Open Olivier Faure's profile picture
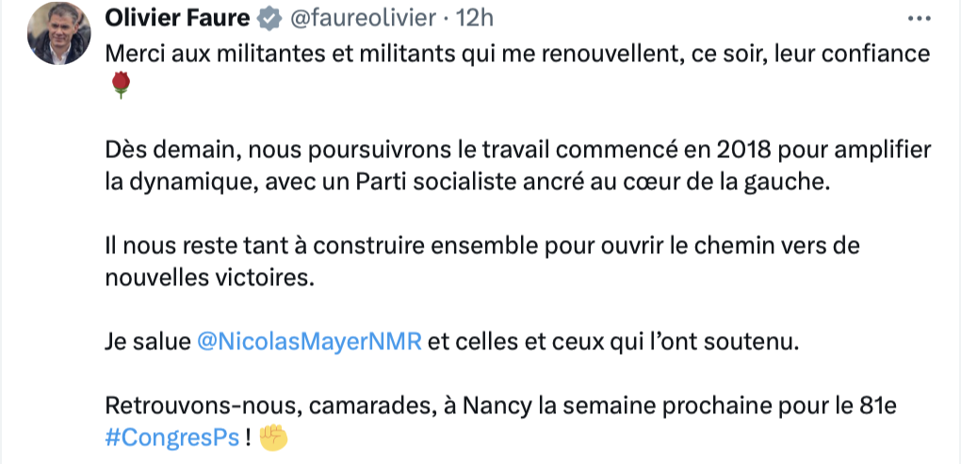961x464 pixels. [59, 33]
